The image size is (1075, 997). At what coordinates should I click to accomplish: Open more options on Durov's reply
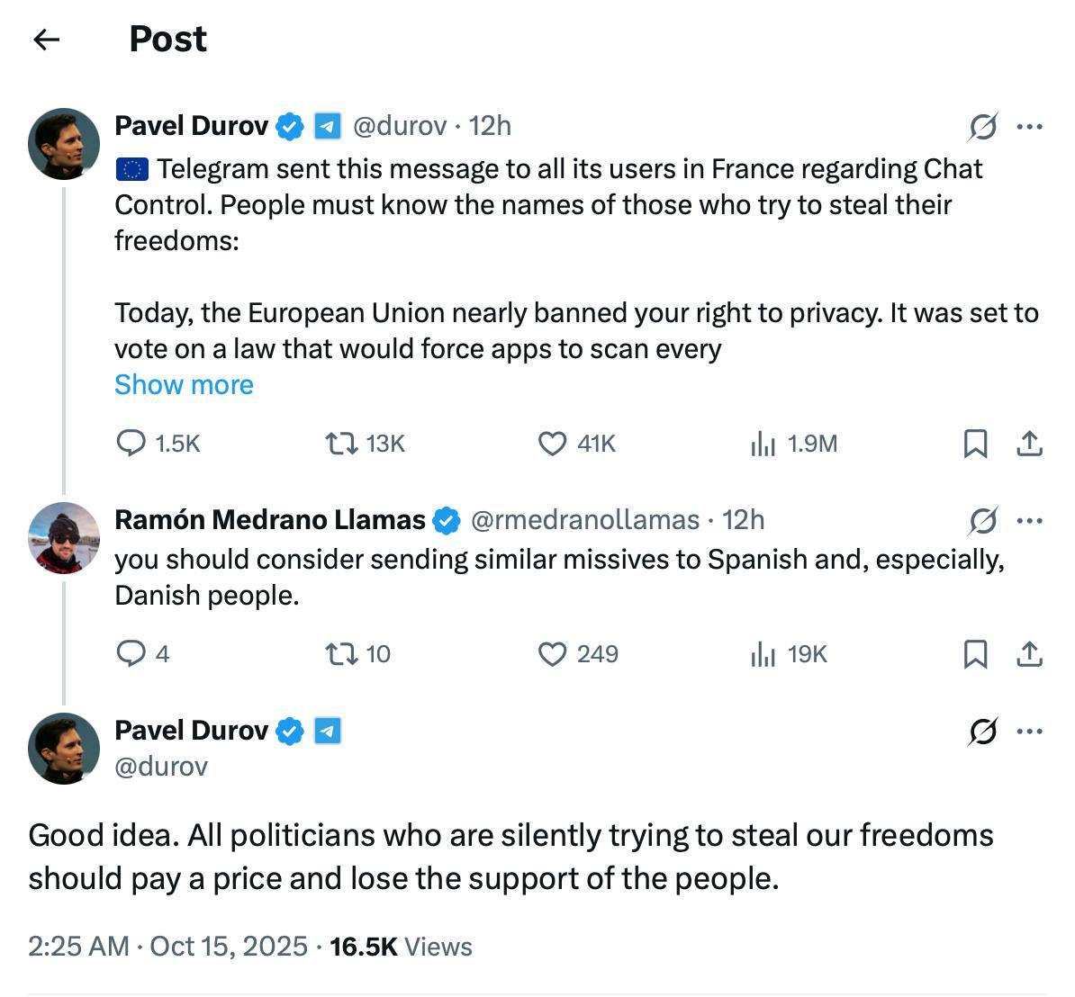1029,731
